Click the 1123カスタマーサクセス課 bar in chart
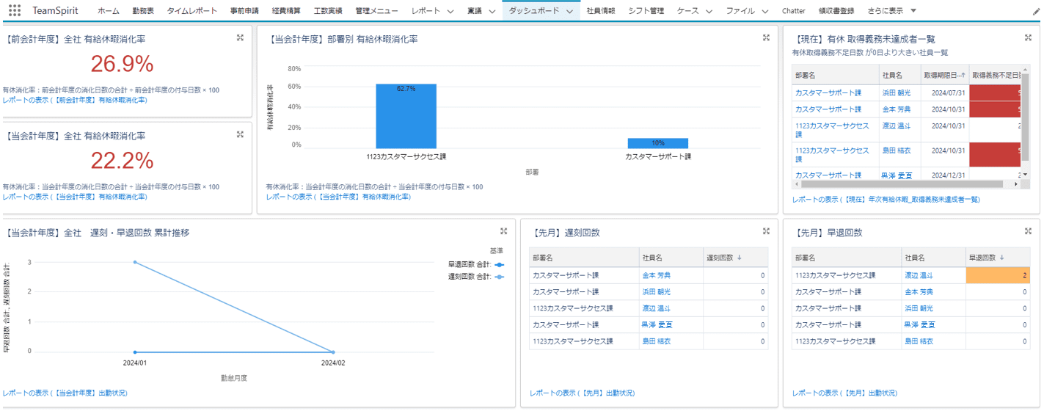Screen dimensions: 1044x411 tap(406, 116)
